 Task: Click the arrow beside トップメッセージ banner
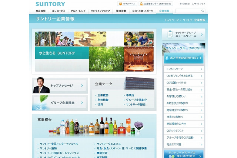click(x=82, y=85)
